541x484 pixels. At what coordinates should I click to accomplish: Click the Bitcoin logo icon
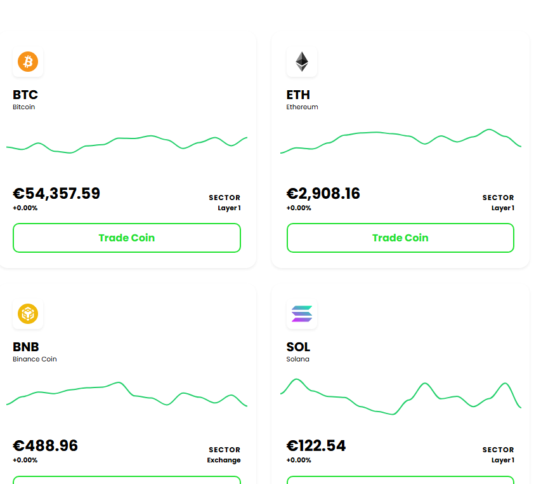tap(28, 62)
